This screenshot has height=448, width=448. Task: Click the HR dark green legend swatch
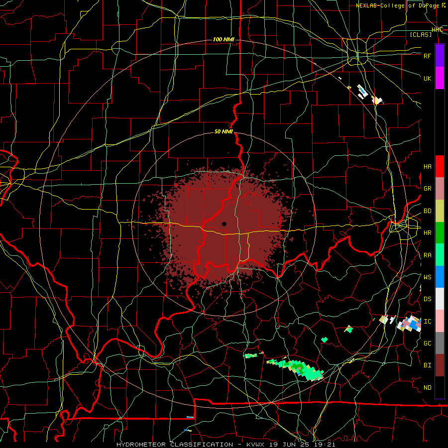point(440,233)
